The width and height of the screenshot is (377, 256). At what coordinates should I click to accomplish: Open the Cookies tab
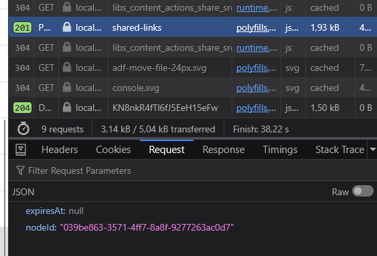[113, 150]
